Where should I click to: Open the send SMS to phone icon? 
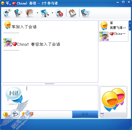[18, 13]
